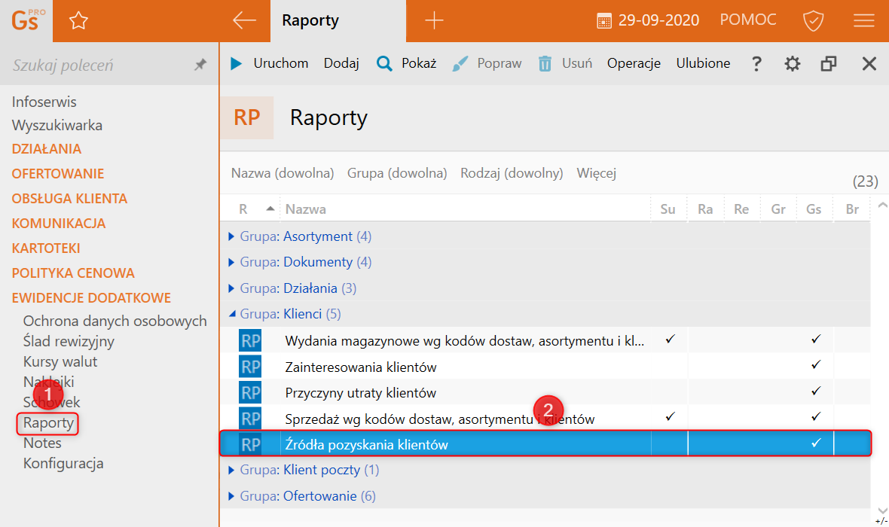Expand the Ofertowanie group
Viewport: 889px width, 527px height.
[x=232, y=496]
